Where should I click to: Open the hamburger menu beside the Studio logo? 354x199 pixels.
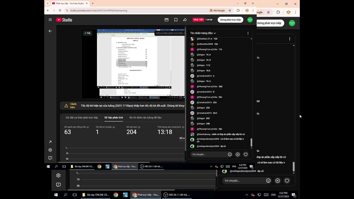coord(50,20)
